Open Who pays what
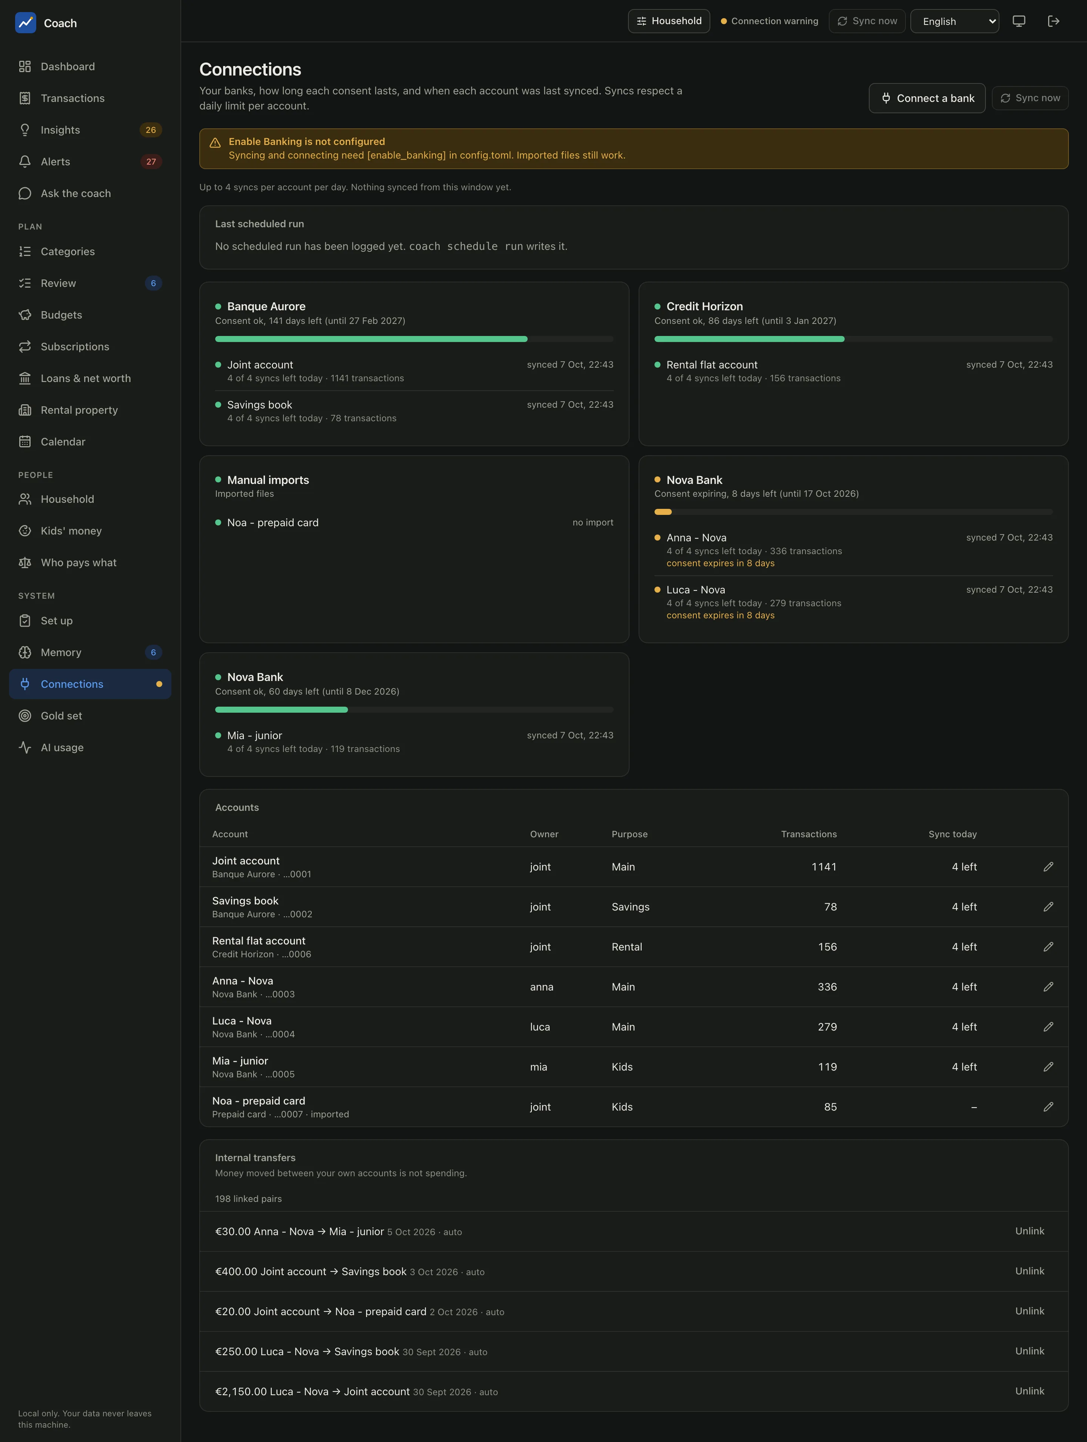 click(90, 562)
